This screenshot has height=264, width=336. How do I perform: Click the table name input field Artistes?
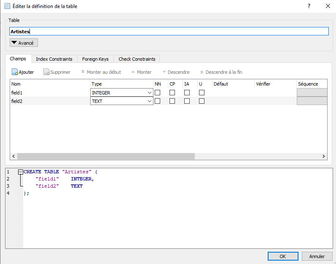pyautogui.click(x=169, y=31)
